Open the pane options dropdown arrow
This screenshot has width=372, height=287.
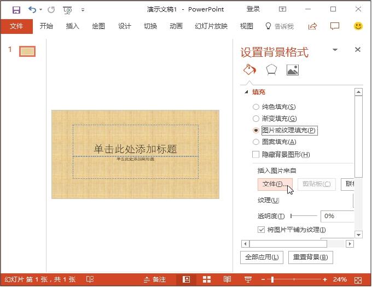tap(335, 50)
